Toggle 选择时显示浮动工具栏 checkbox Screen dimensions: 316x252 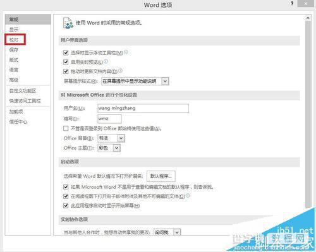(66, 52)
